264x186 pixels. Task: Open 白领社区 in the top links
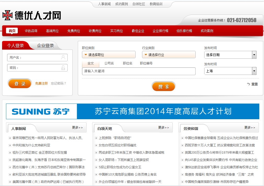pyautogui.click(x=139, y=4)
